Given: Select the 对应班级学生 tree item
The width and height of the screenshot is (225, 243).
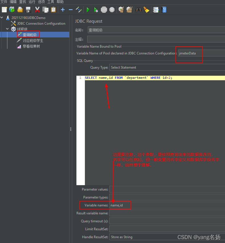Looking at the screenshot, I should [33, 41].
